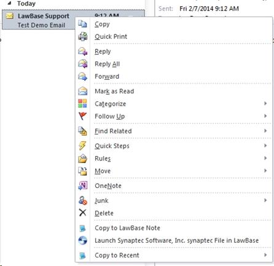The height and width of the screenshot is (266, 274).
Task: Select Mark as Read menu entry
Action: (x=174, y=91)
